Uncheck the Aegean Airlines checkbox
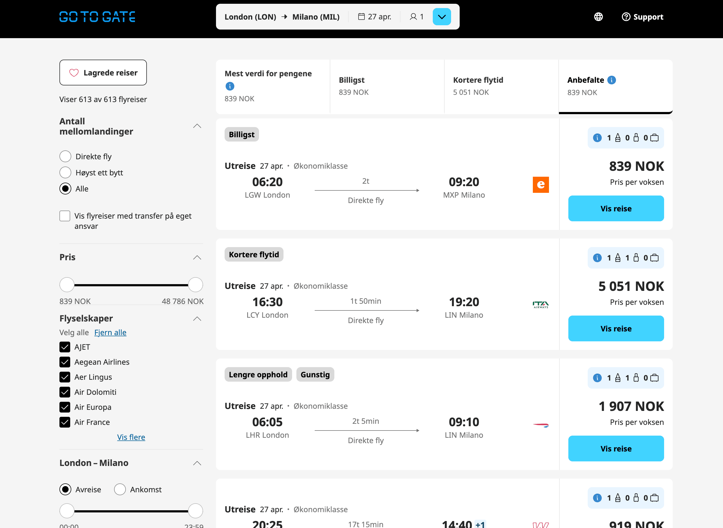 pyautogui.click(x=65, y=362)
